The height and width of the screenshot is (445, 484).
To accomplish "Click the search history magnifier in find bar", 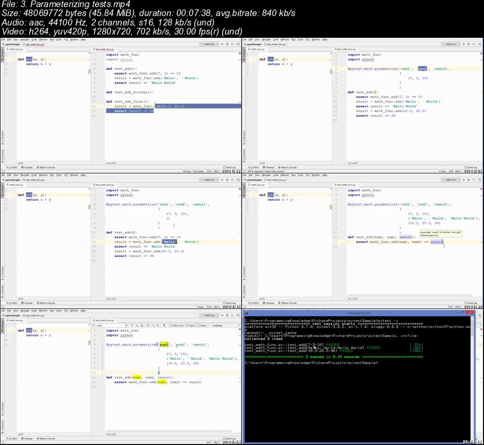I will pyautogui.click(x=94, y=325).
